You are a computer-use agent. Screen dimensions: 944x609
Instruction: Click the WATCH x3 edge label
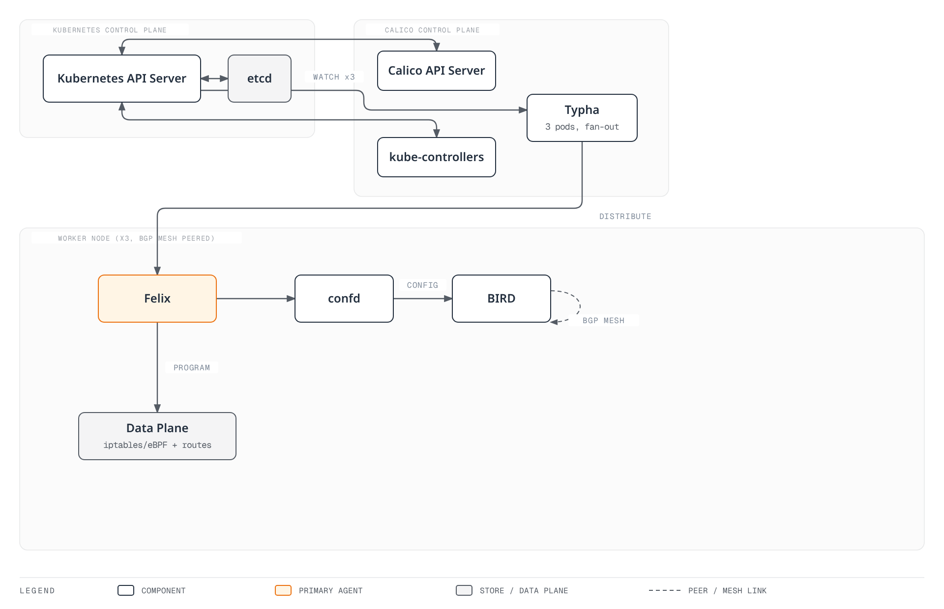(x=334, y=77)
